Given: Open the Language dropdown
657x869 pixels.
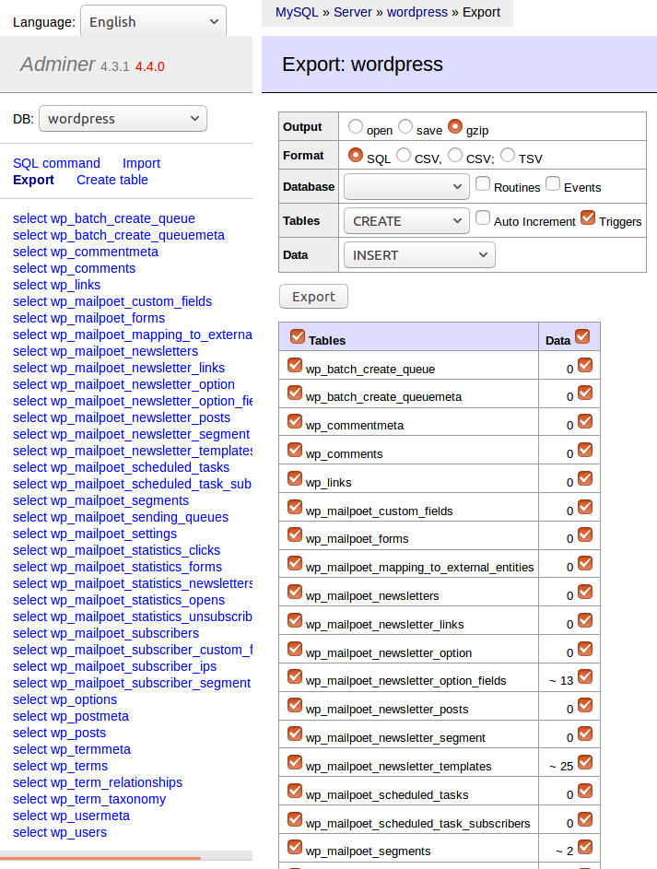Looking at the screenshot, I should point(154,21).
